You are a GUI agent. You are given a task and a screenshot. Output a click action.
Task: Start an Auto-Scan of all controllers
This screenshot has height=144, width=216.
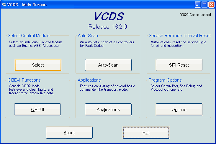click(108, 65)
